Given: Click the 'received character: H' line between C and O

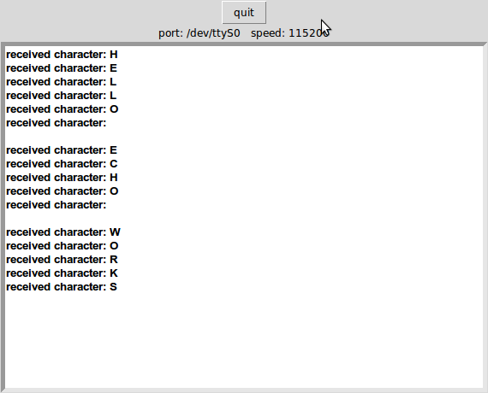Looking at the screenshot, I should (x=62, y=178).
